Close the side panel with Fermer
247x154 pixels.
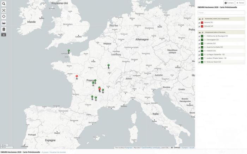point(240,3)
